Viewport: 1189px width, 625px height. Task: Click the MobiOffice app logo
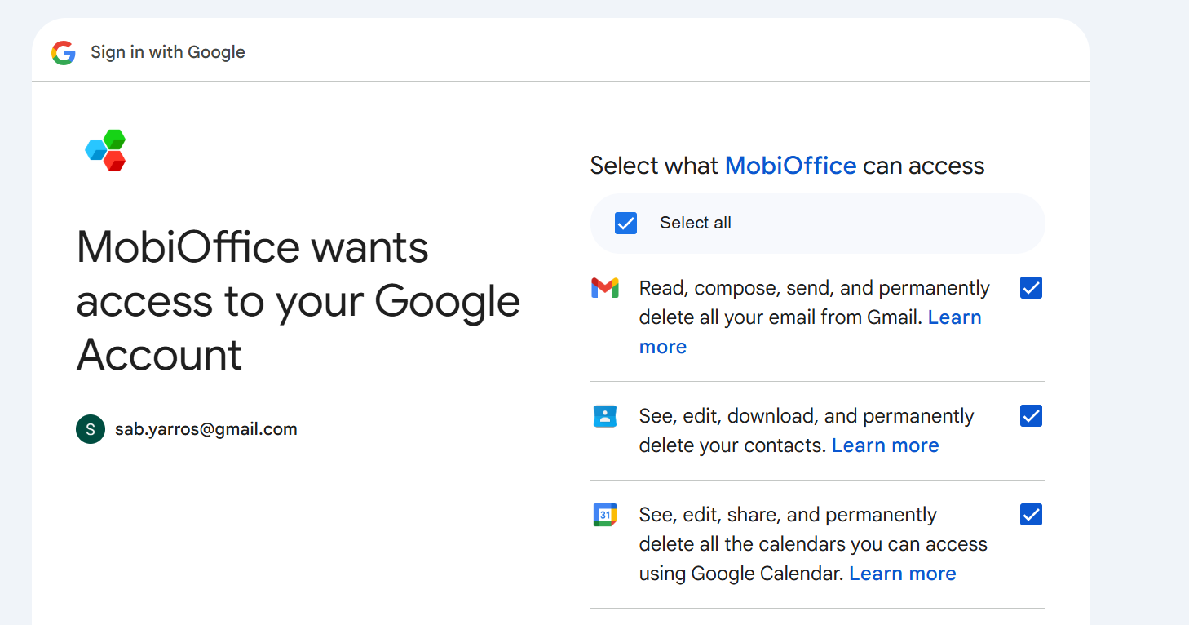(x=106, y=150)
